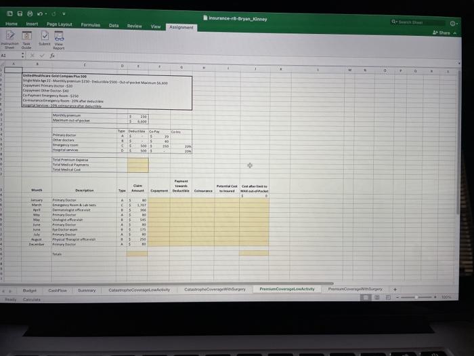Open the Review ribbon tab
Screen dimensions: 474x356
pyautogui.click(x=134, y=26)
